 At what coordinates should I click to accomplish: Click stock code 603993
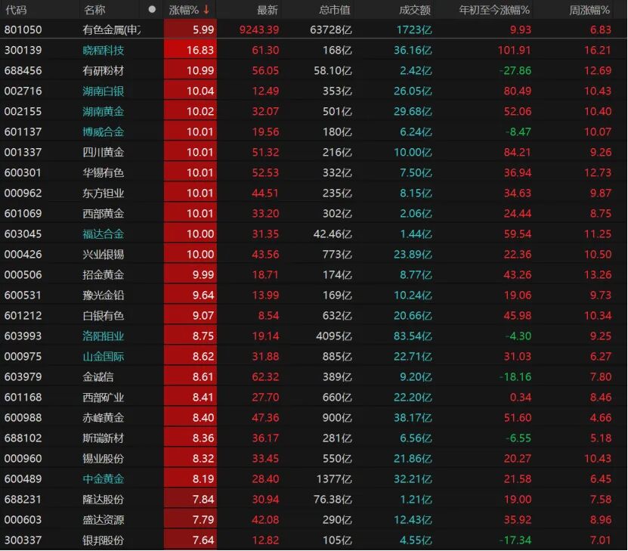23,336
